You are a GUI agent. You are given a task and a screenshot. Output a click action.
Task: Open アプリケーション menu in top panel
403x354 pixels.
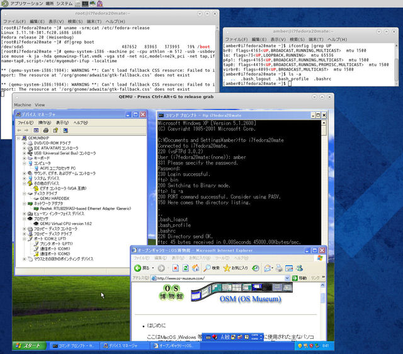pyautogui.click(x=26, y=4)
